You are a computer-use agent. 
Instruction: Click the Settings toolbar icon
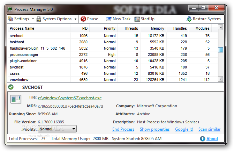pos(10,19)
